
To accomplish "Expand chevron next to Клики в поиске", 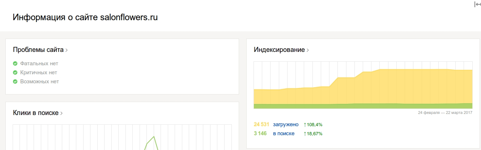I will coord(61,113).
